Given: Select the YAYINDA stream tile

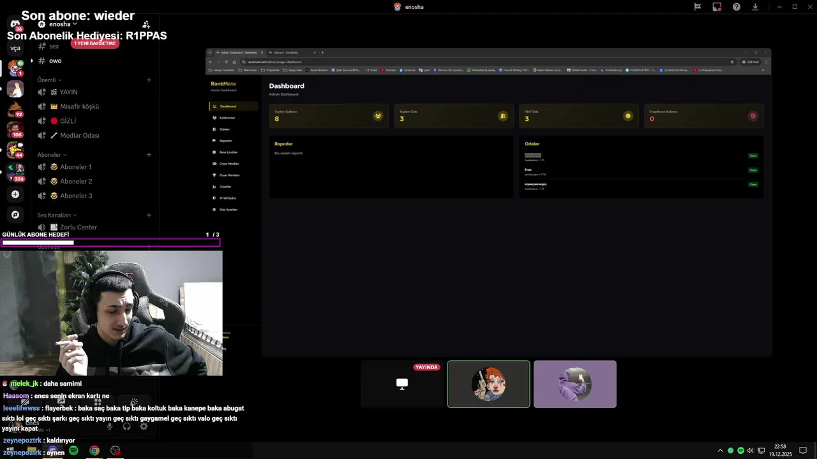Looking at the screenshot, I should tap(402, 384).
